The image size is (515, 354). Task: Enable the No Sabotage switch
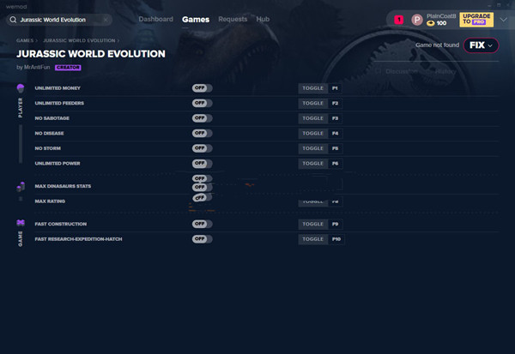pyautogui.click(x=202, y=118)
